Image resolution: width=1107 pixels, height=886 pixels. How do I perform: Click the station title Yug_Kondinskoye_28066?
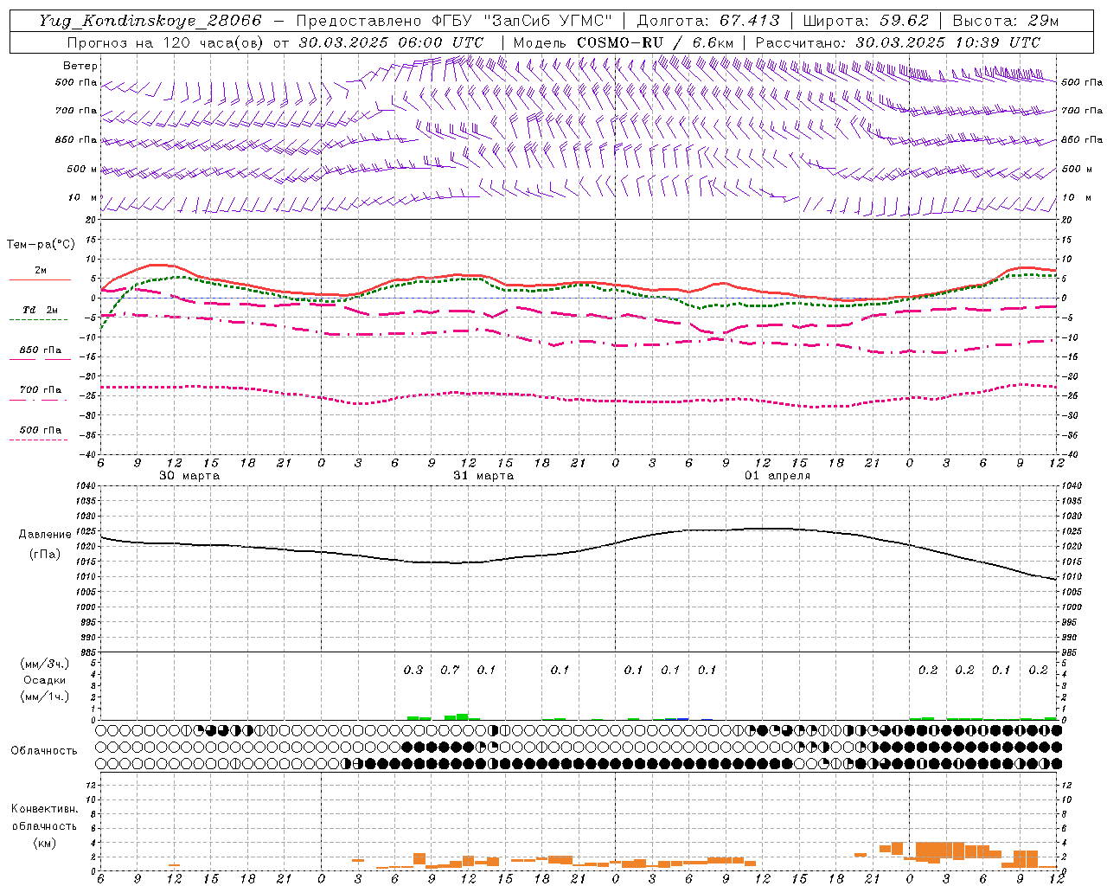click(x=150, y=21)
